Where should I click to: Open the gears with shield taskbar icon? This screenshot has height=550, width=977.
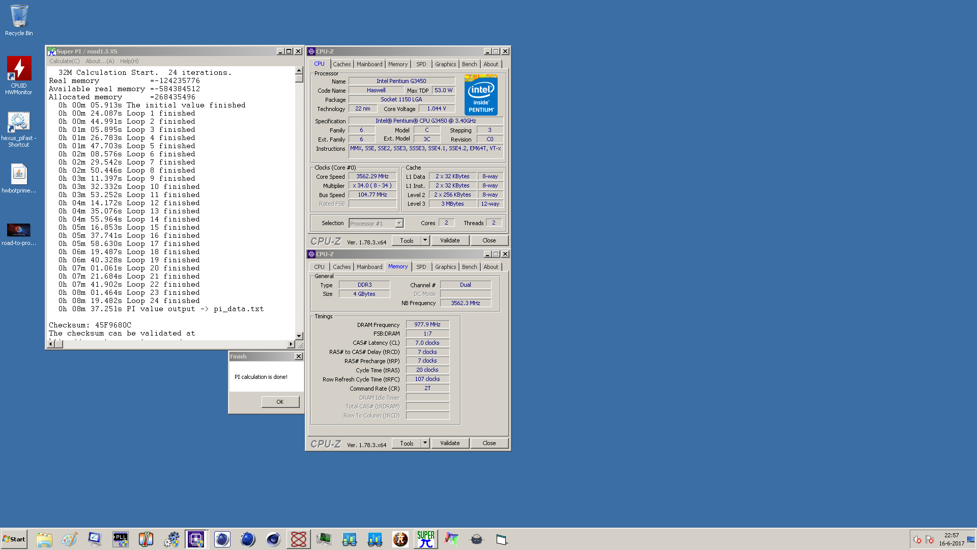click(x=171, y=539)
